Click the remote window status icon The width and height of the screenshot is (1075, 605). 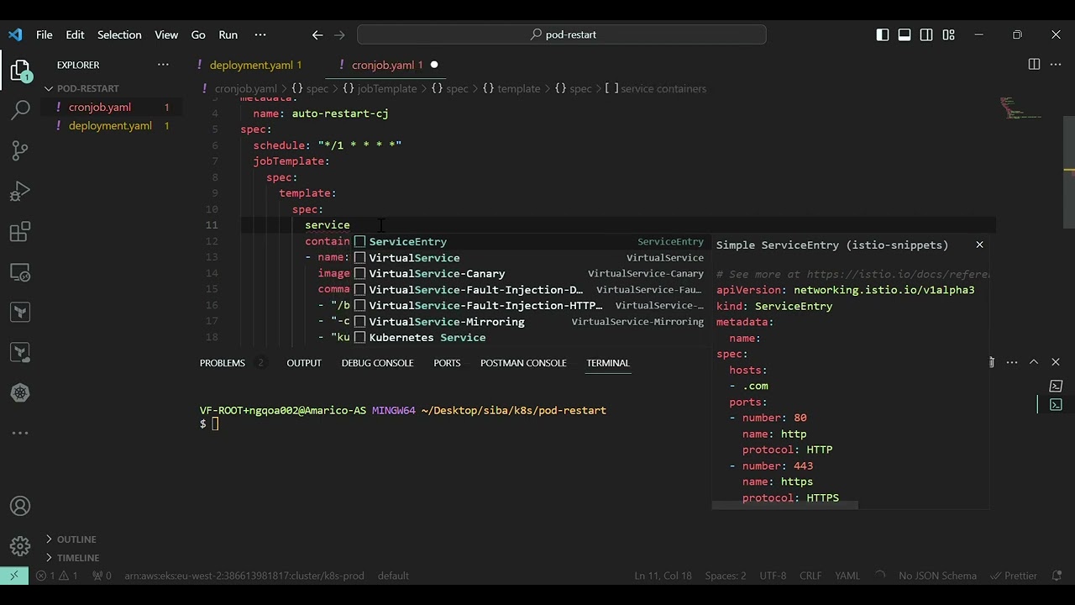(13, 576)
